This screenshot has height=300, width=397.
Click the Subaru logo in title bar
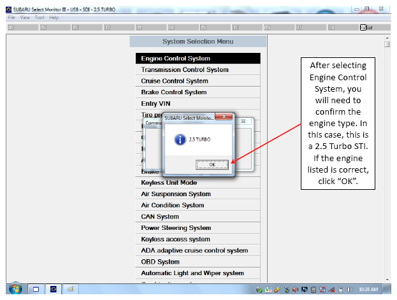(9, 10)
